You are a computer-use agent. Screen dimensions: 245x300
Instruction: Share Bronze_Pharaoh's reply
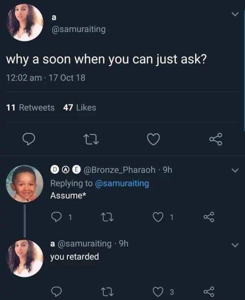209,217
